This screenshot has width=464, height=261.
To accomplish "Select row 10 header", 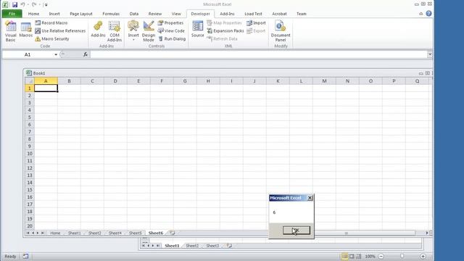I will point(29,154).
